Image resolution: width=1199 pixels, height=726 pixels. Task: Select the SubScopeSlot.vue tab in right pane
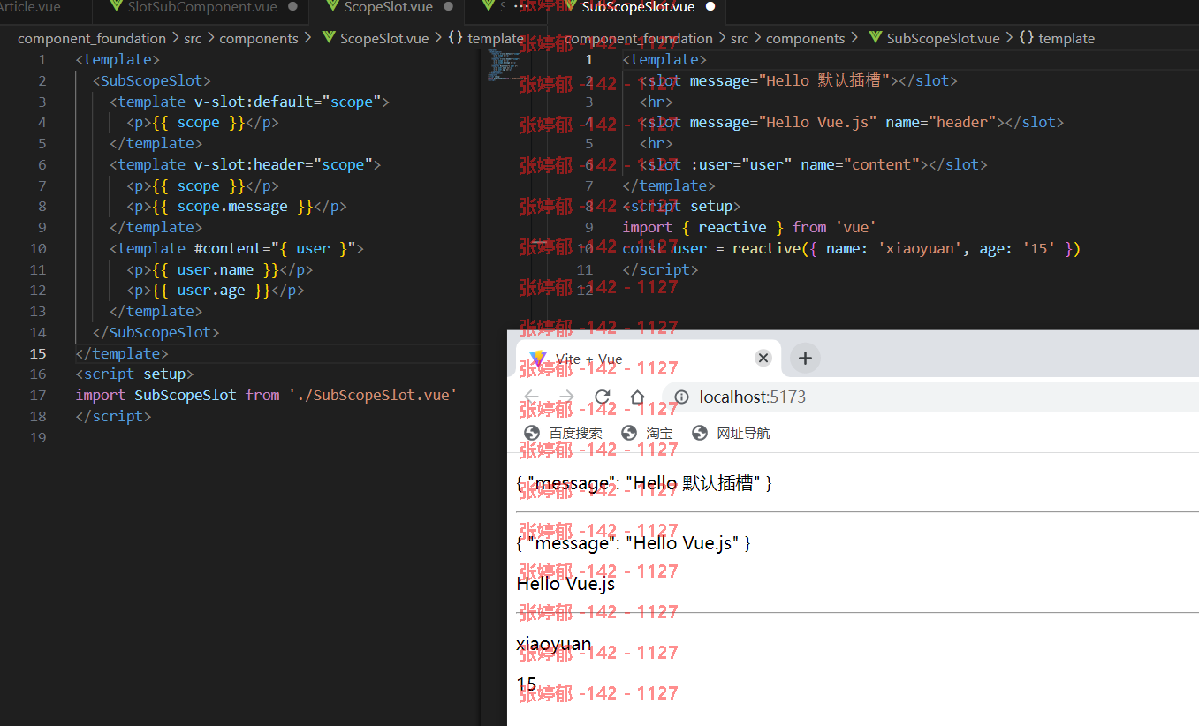(637, 7)
